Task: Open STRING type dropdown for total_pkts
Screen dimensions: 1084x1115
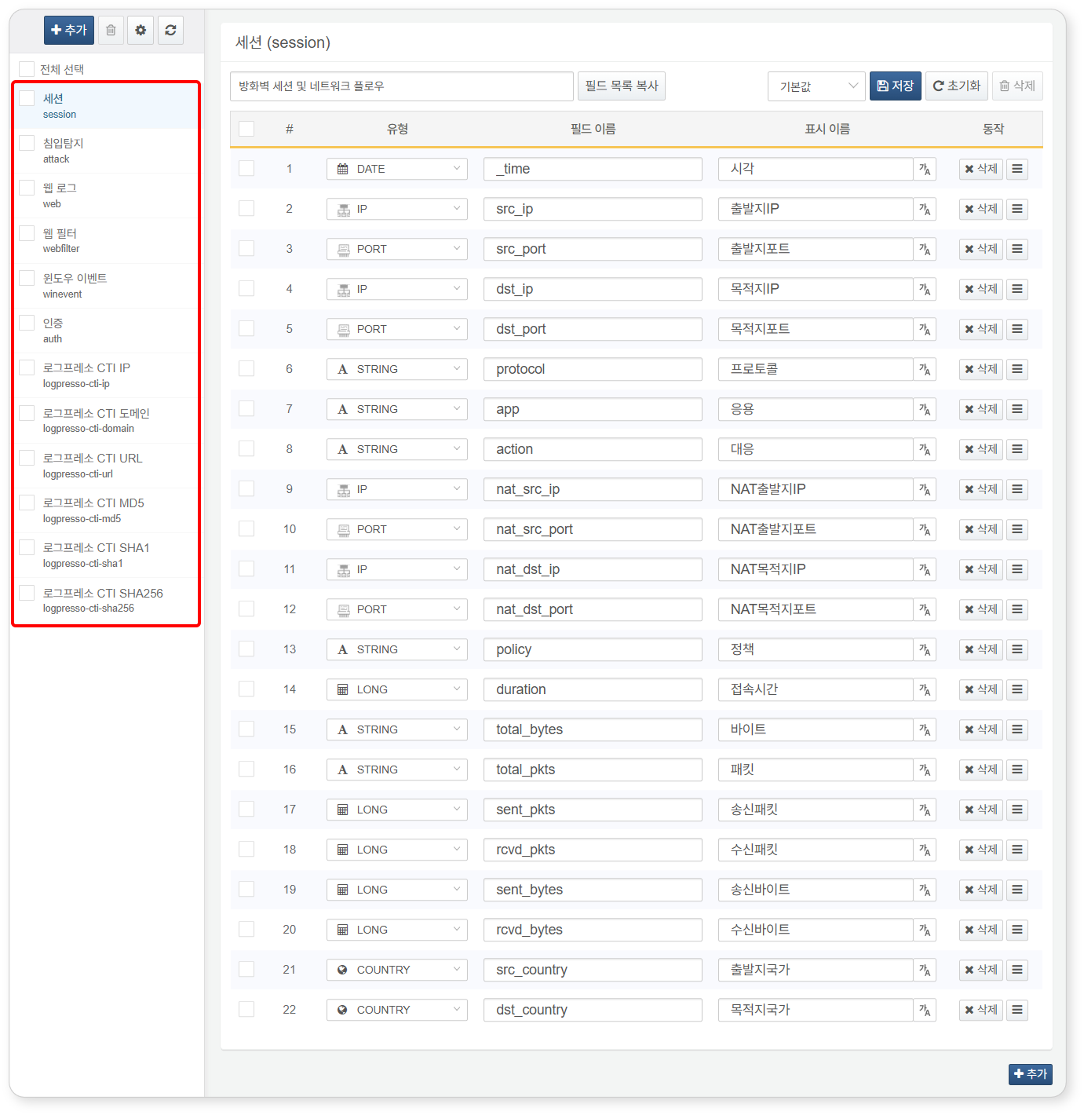Action: pos(397,770)
